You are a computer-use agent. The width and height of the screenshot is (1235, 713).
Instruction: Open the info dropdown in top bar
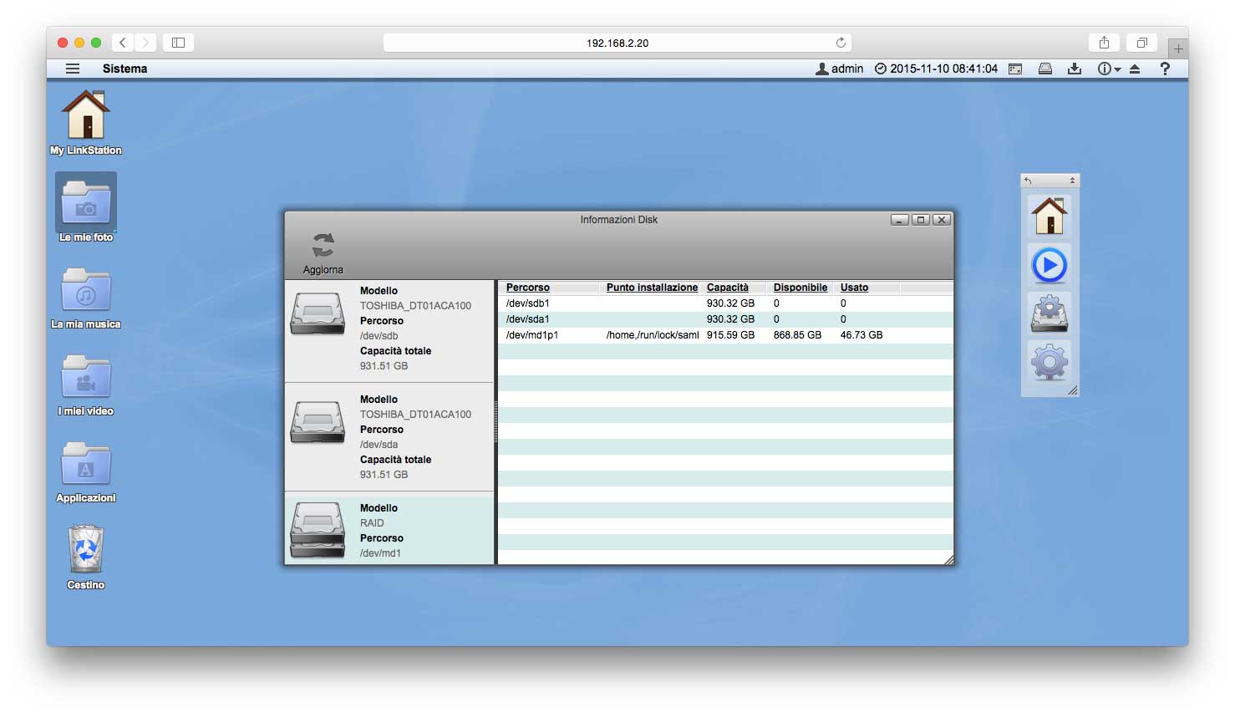click(1109, 69)
